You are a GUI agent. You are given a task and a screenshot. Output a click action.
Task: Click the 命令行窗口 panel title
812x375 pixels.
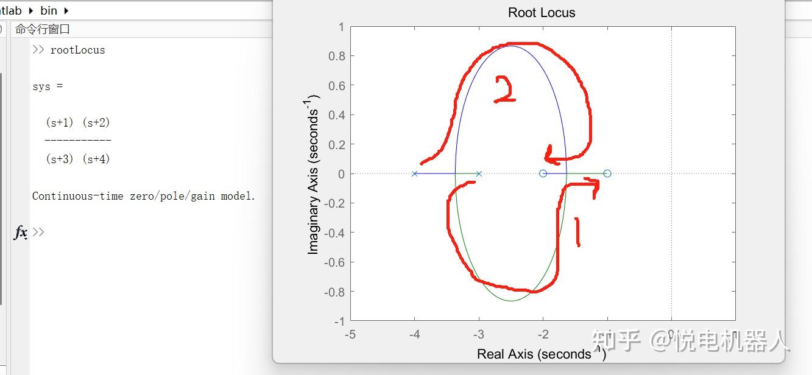coord(43,29)
